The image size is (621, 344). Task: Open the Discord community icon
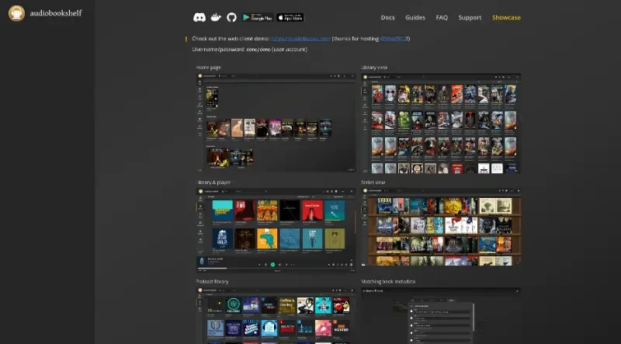pyautogui.click(x=199, y=17)
